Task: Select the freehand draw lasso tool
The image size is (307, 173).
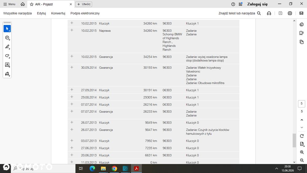Action: pos(7,56)
